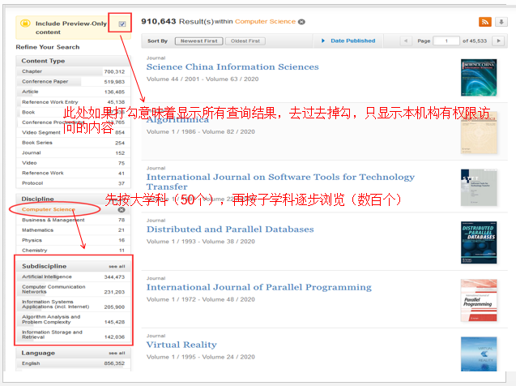Click Science China Information Sciences cover thumbnail
Viewport: 516px width, 386px height.
coord(479,78)
